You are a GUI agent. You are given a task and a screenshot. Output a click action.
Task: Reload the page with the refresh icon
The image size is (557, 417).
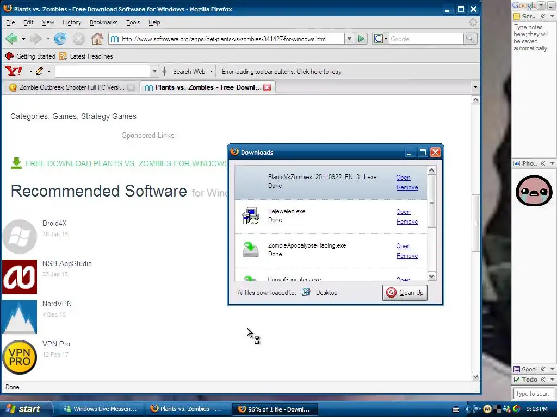point(60,39)
